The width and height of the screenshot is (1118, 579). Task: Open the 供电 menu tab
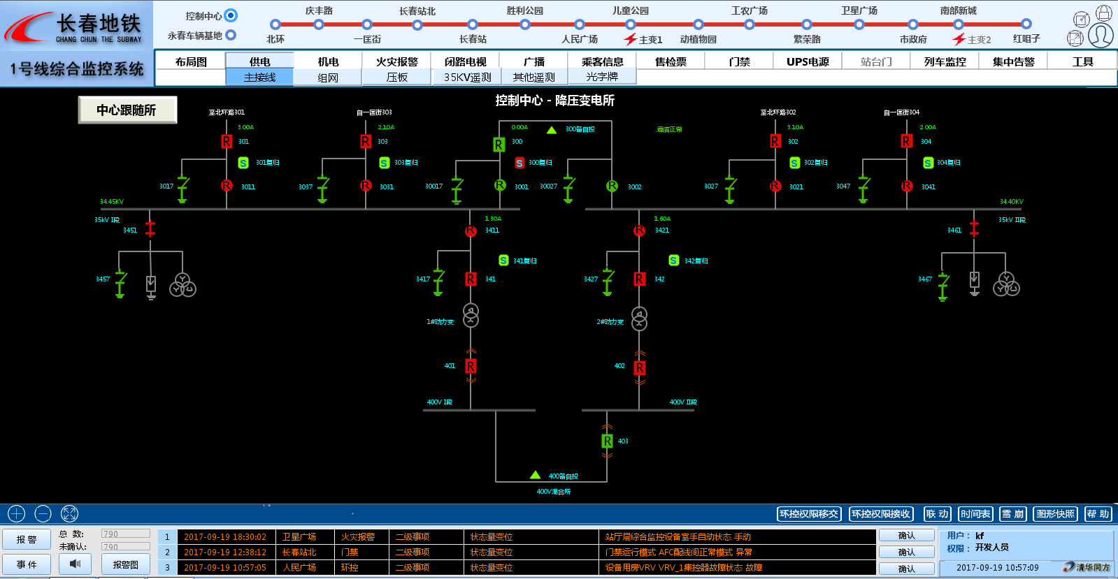click(x=259, y=61)
